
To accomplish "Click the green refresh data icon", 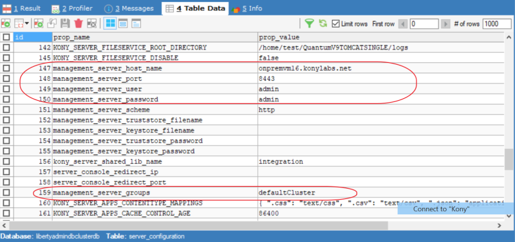I will pos(323,24).
